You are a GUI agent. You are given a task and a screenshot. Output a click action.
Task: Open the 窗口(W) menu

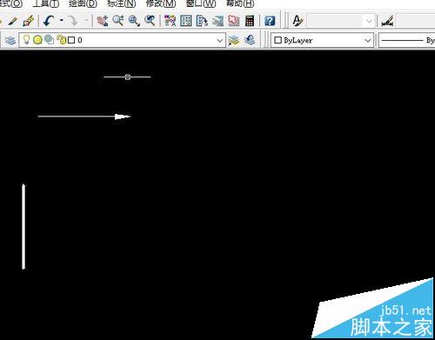tap(201, 3)
